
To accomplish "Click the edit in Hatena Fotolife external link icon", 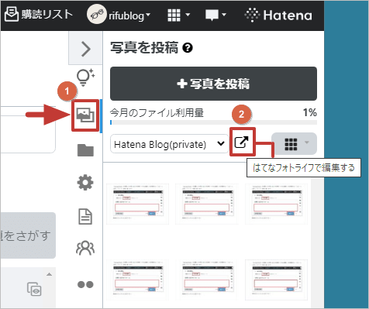I will tap(241, 142).
